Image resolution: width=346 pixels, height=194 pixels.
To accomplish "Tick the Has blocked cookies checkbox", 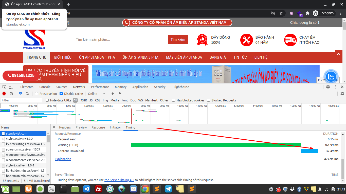I will pyautogui.click(x=174, y=100).
